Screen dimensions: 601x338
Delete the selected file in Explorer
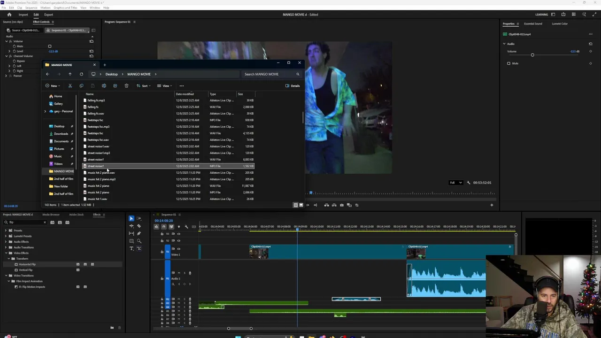[x=126, y=86]
